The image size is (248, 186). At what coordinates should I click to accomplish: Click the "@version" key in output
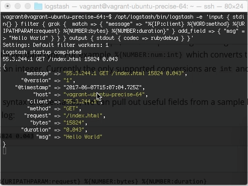[36, 80]
